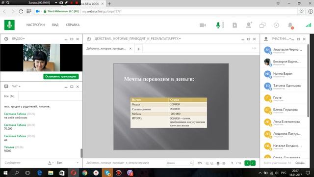Open the ВИД menu
Viewport: 314px width, 177px height.
pyautogui.click(x=55, y=25)
